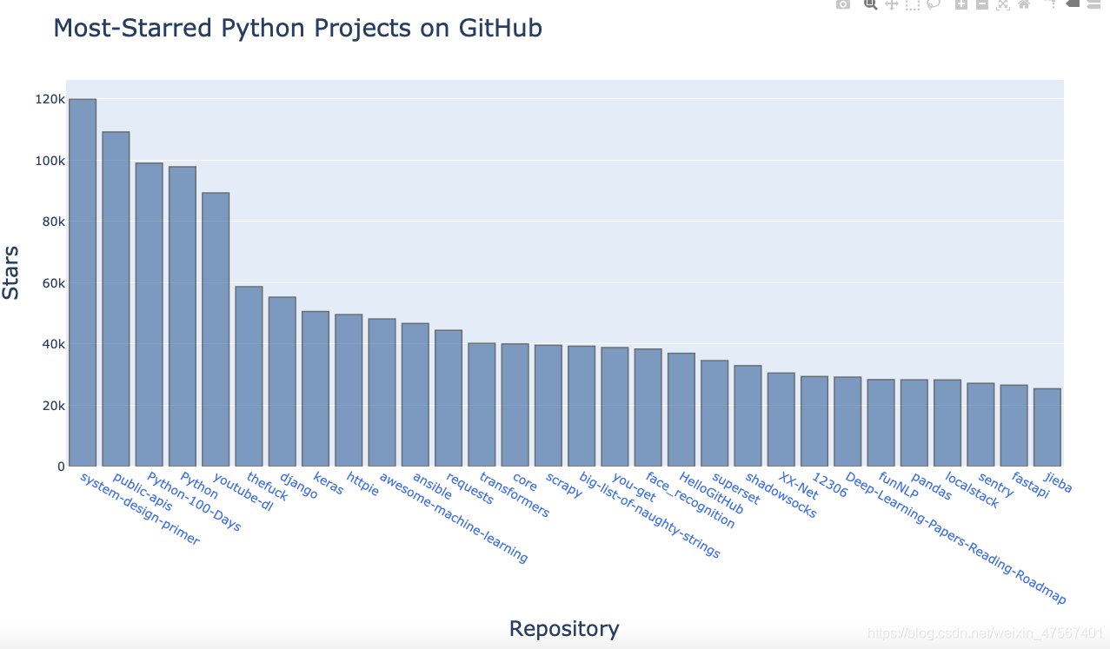This screenshot has width=1110, height=649.
Task: Open the big-list-of-naughty-strings repository link
Action: tap(649, 515)
